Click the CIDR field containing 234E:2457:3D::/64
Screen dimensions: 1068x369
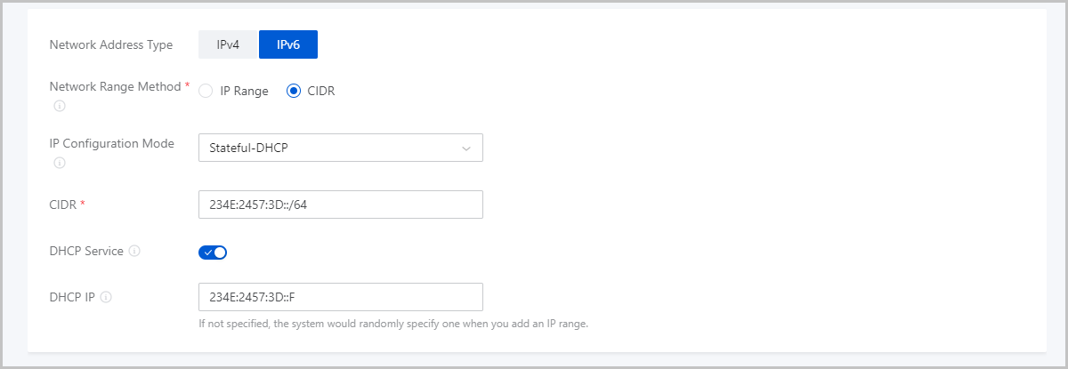pyautogui.click(x=341, y=205)
